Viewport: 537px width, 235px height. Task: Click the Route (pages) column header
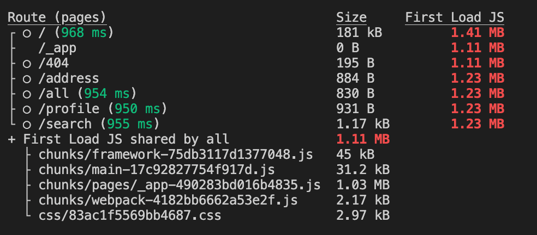click(57, 17)
